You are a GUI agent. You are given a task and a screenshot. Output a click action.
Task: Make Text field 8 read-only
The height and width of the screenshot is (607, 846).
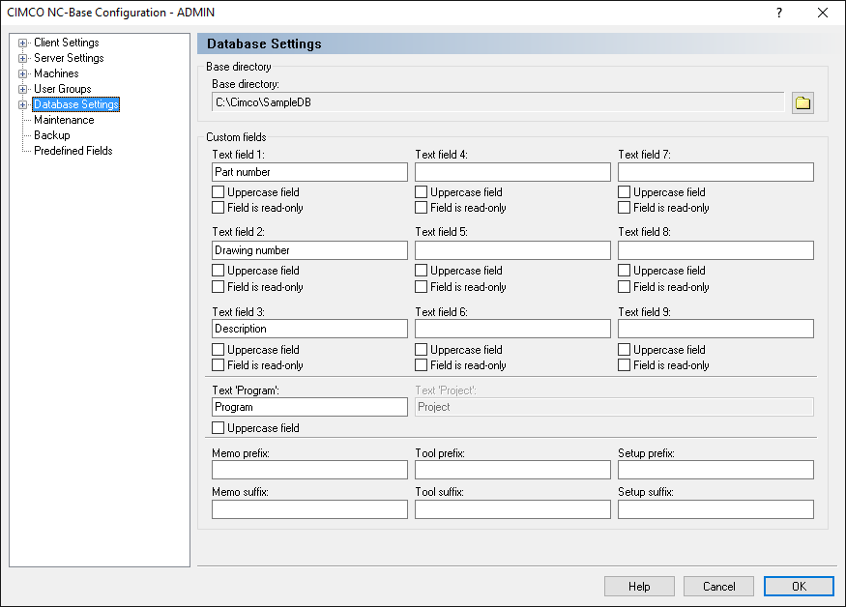pyautogui.click(x=624, y=286)
